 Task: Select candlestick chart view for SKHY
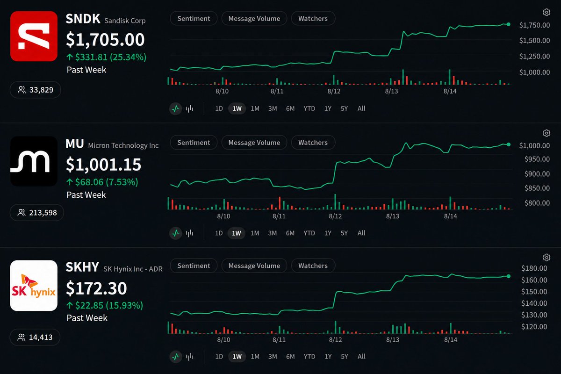pyautogui.click(x=190, y=356)
